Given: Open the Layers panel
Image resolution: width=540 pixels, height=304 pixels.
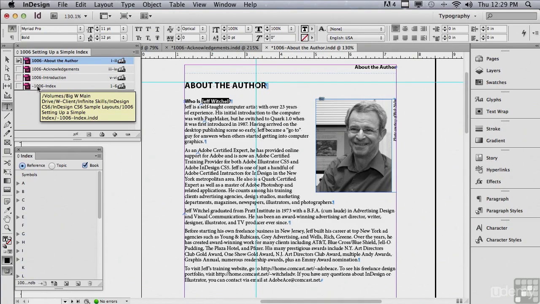Looking at the screenshot, I should 493,71.
